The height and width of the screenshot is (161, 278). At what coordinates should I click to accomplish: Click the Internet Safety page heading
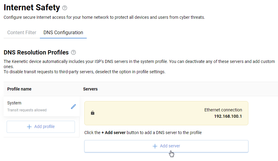(32, 8)
